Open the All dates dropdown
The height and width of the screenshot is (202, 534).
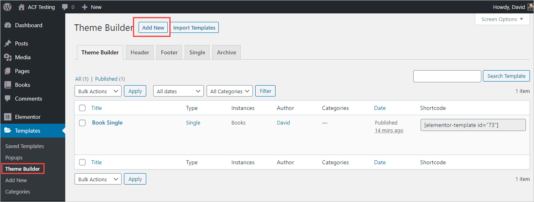pyautogui.click(x=178, y=91)
